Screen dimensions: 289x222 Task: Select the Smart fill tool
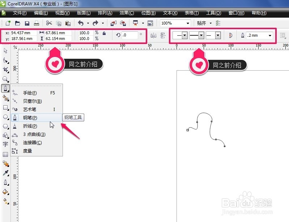pos(5,98)
